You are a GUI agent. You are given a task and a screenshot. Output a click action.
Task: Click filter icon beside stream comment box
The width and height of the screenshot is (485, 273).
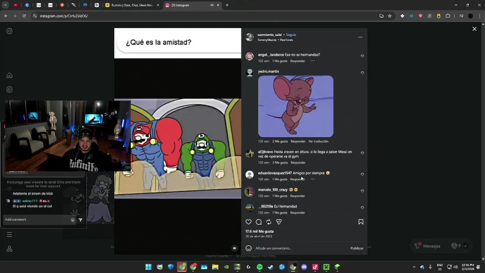pos(80,220)
